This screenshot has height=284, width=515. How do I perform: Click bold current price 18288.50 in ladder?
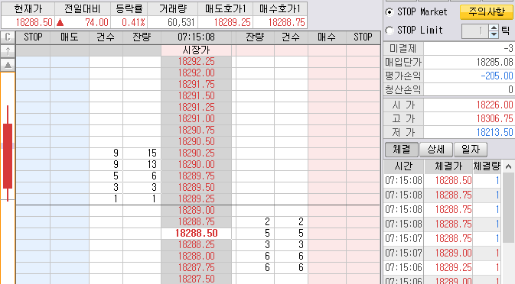pyautogui.click(x=197, y=234)
